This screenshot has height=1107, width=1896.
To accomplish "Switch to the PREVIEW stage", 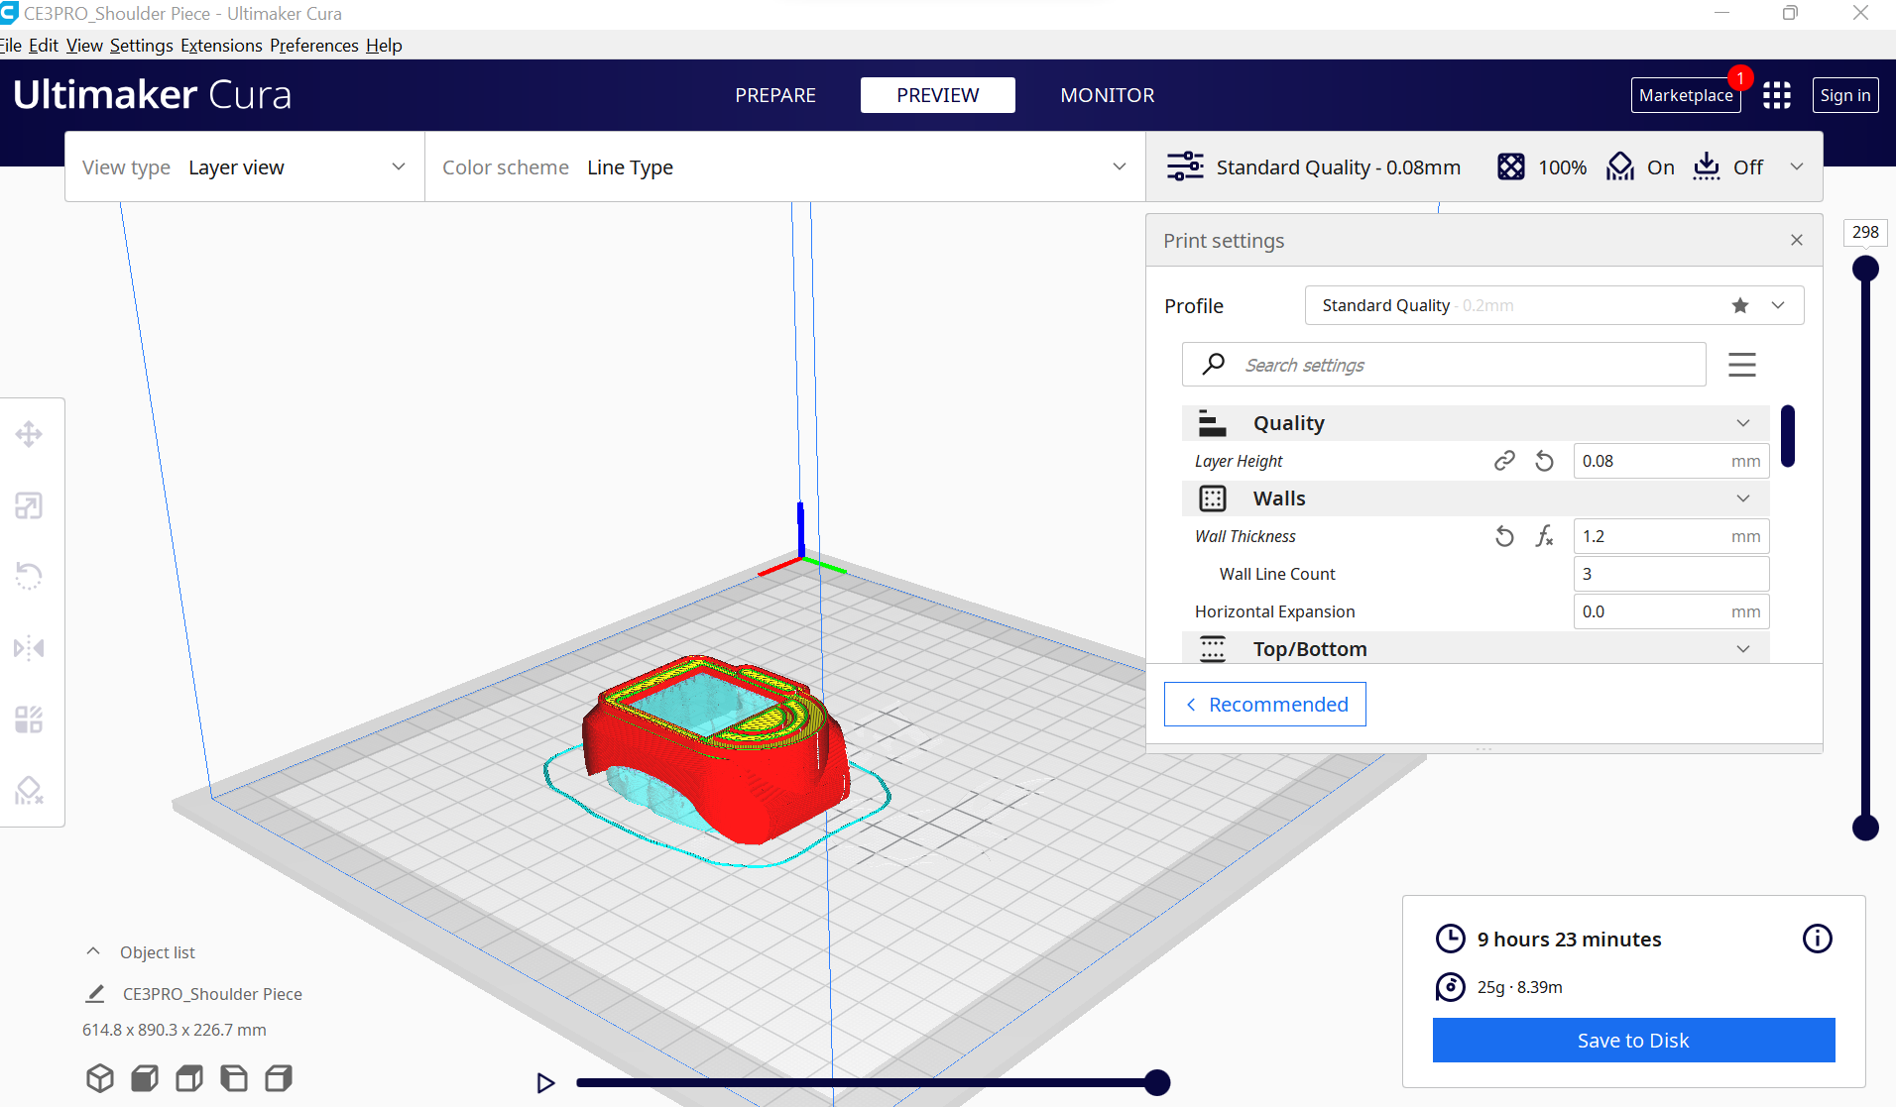I will tap(938, 95).
